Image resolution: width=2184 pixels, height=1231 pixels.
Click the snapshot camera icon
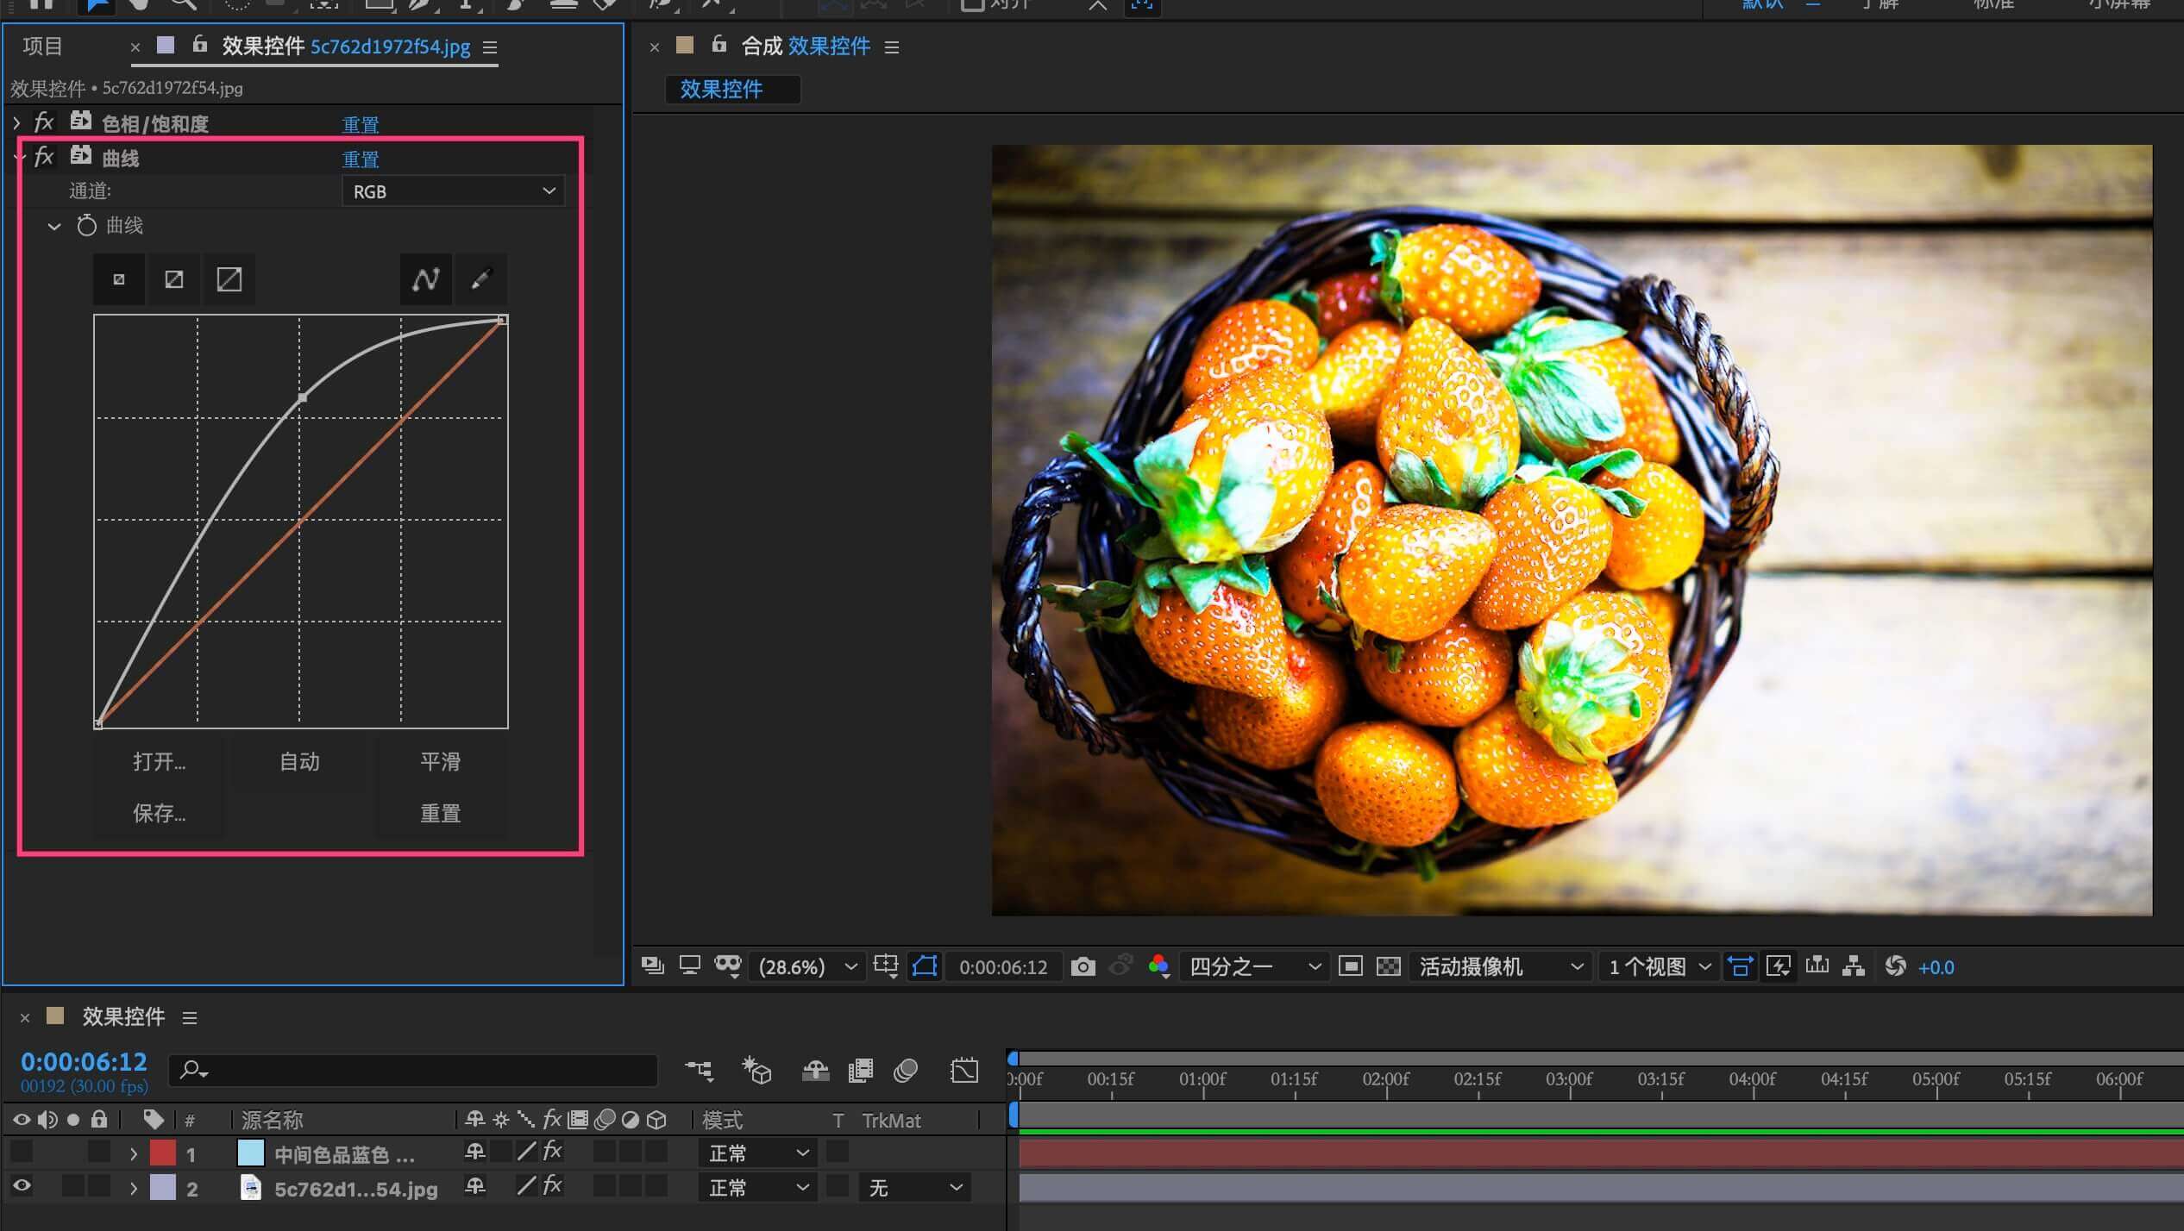point(1083,966)
